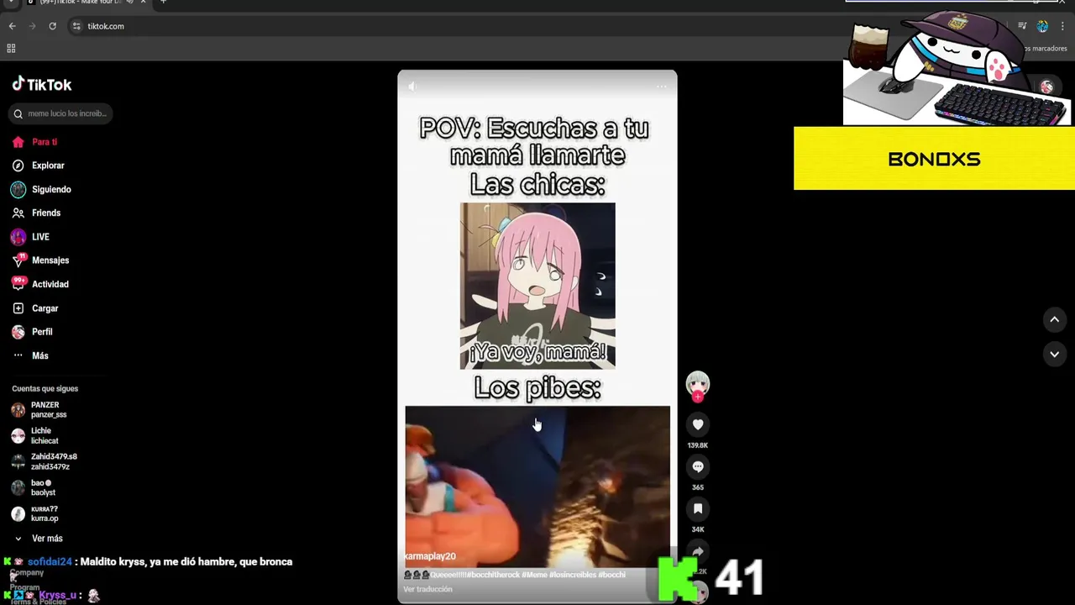Screen dimensions: 1075x605
Task: Toggle the video mute speaker icon
Action: coord(412,87)
